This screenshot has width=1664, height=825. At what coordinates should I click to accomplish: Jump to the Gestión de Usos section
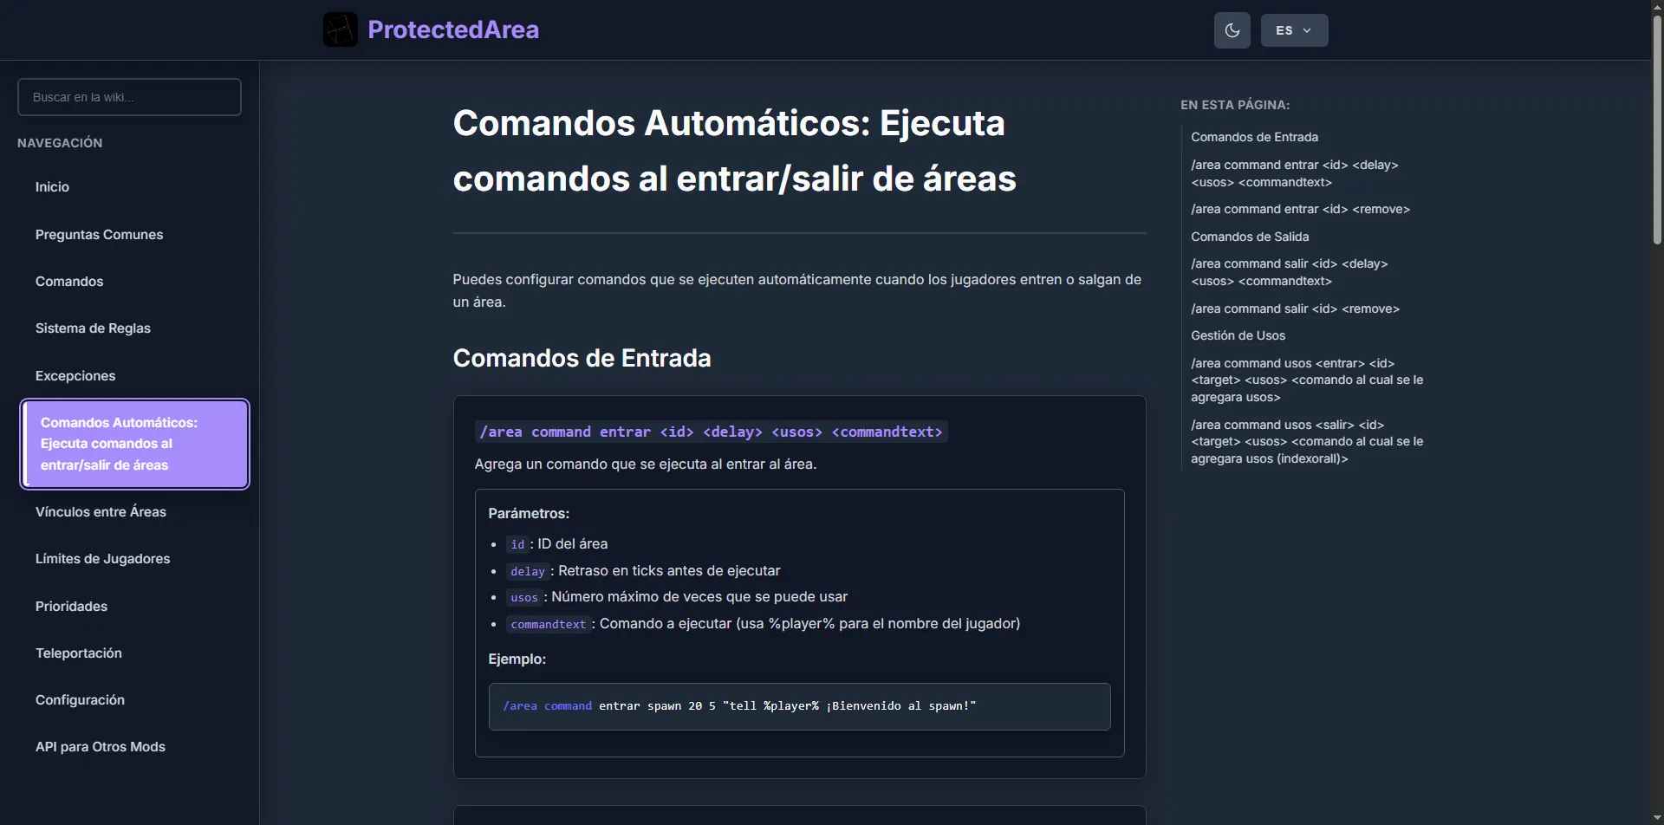click(x=1238, y=335)
